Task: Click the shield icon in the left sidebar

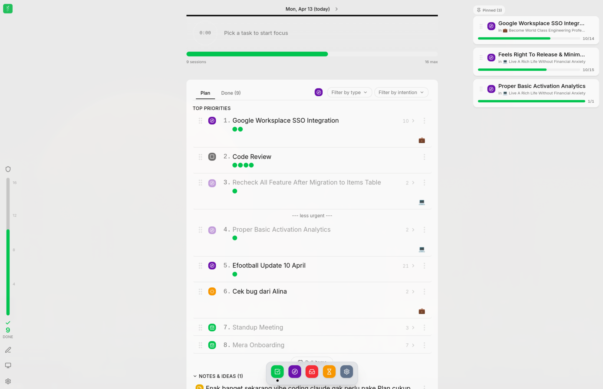Action: (8, 169)
